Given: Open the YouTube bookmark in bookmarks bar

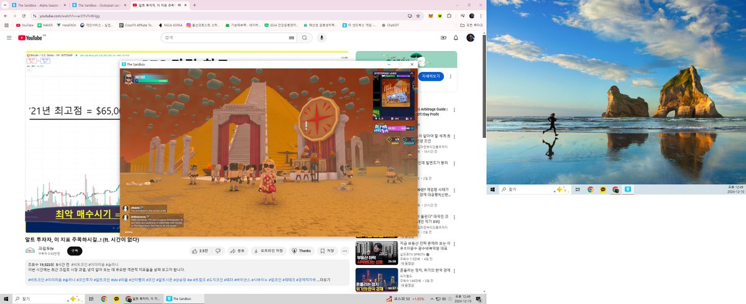Looking at the screenshot, I should coord(25,25).
